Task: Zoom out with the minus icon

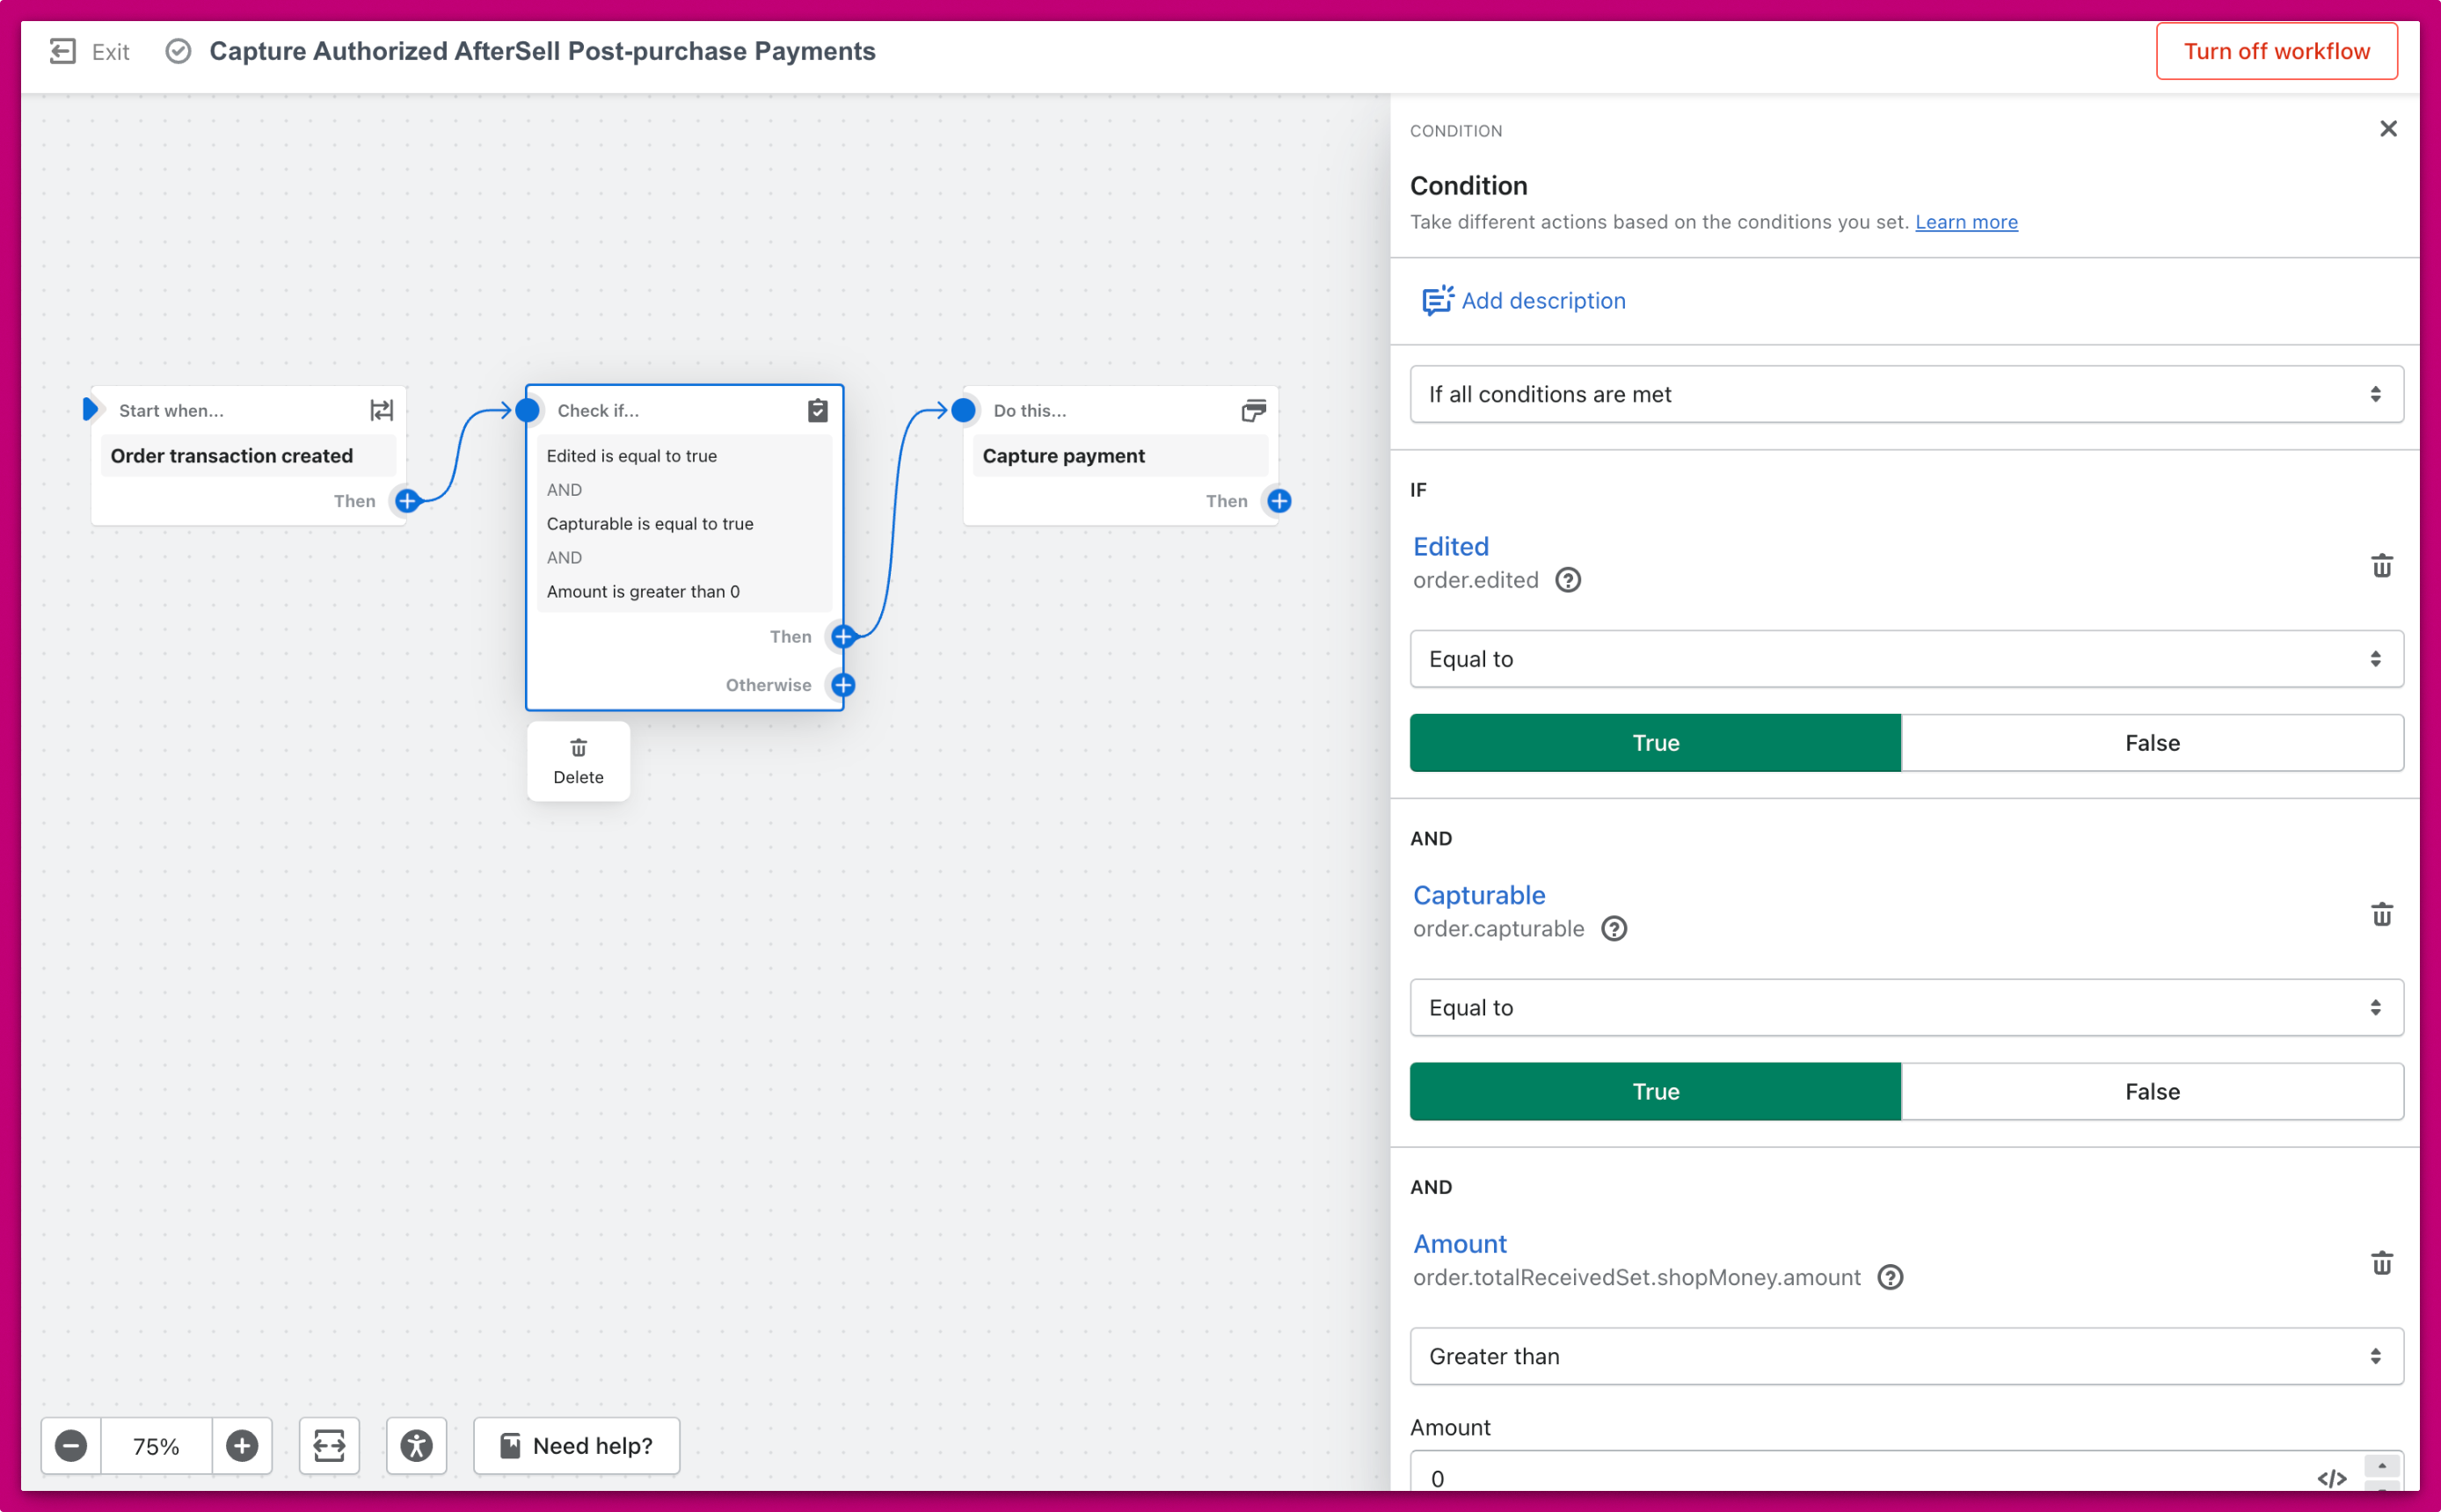Action: (71, 1445)
